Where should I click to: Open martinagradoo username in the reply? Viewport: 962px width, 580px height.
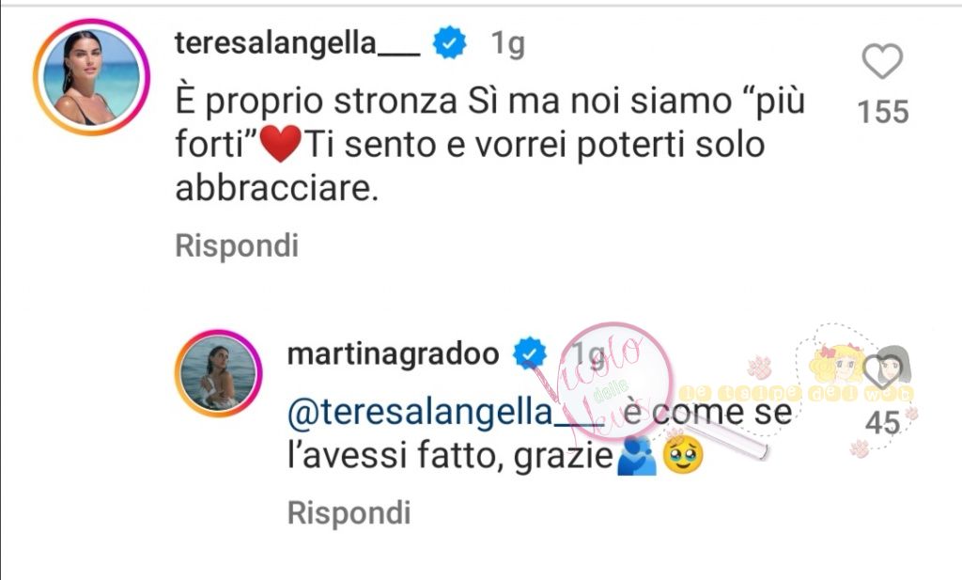[x=394, y=353]
